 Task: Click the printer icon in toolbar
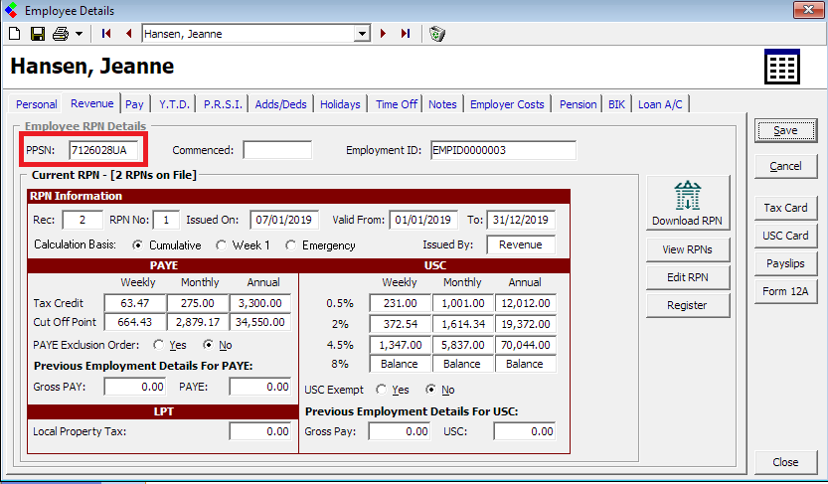click(60, 34)
